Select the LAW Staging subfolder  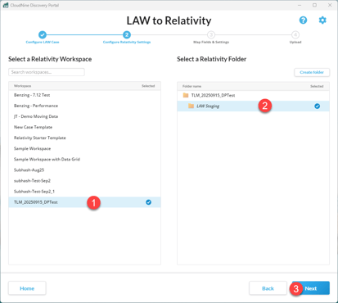click(253, 106)
